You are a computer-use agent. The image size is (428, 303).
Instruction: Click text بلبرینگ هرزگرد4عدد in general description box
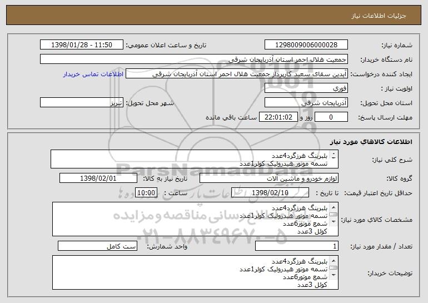[x=300, y=156]
